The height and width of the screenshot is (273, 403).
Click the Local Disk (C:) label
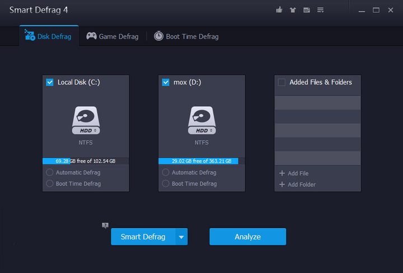(79, 82)
